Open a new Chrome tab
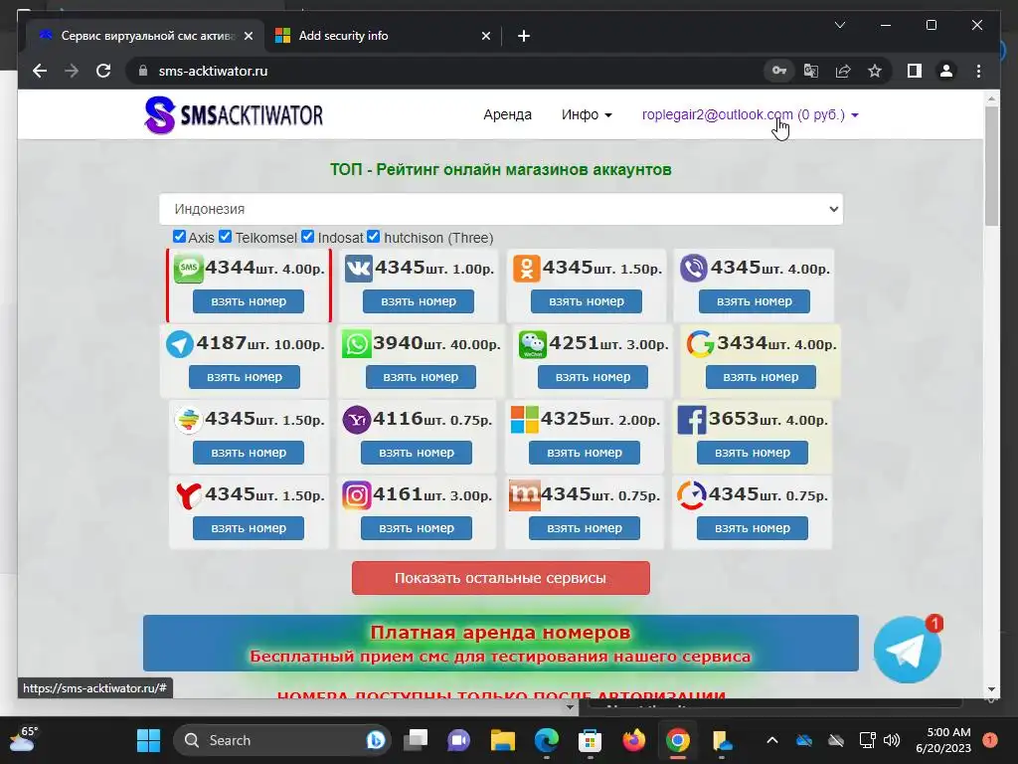 click(523, 36)
